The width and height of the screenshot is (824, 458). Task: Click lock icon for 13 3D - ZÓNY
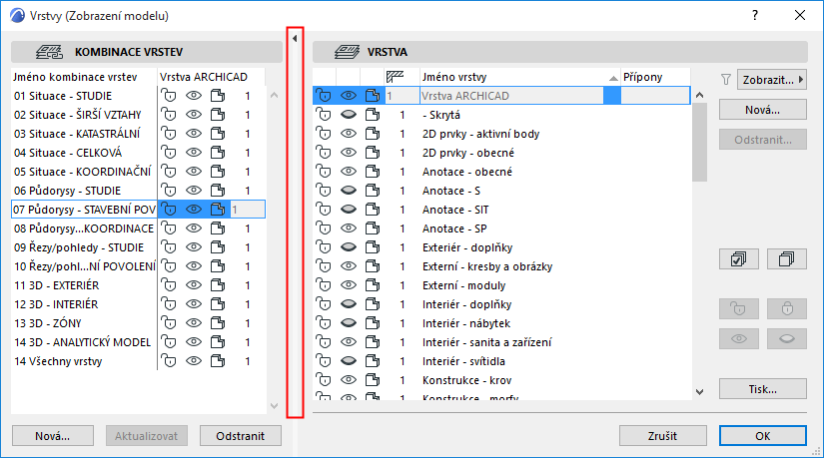[x=168, y=323]
